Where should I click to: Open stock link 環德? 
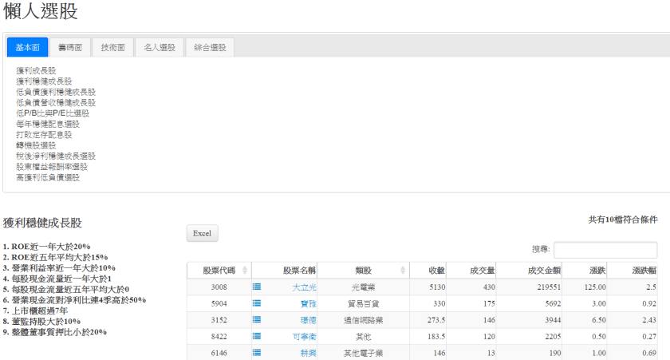click(x=309, y=320)
